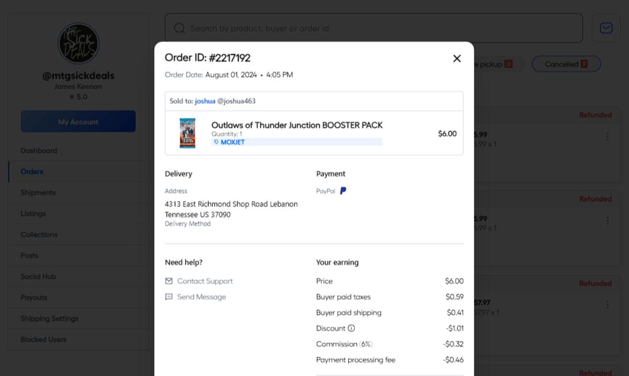Viewport: 629px width, 376px height.
Task: Open Listings in the sidebar
Action: (33, 214)
